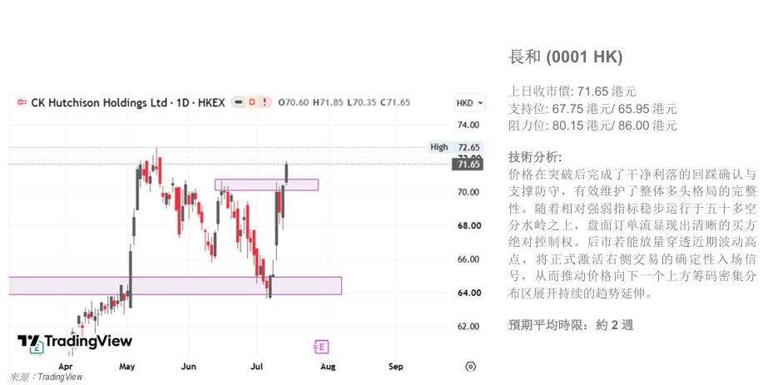
Task: Click the red D status icon in the legend
Action: 252,102
